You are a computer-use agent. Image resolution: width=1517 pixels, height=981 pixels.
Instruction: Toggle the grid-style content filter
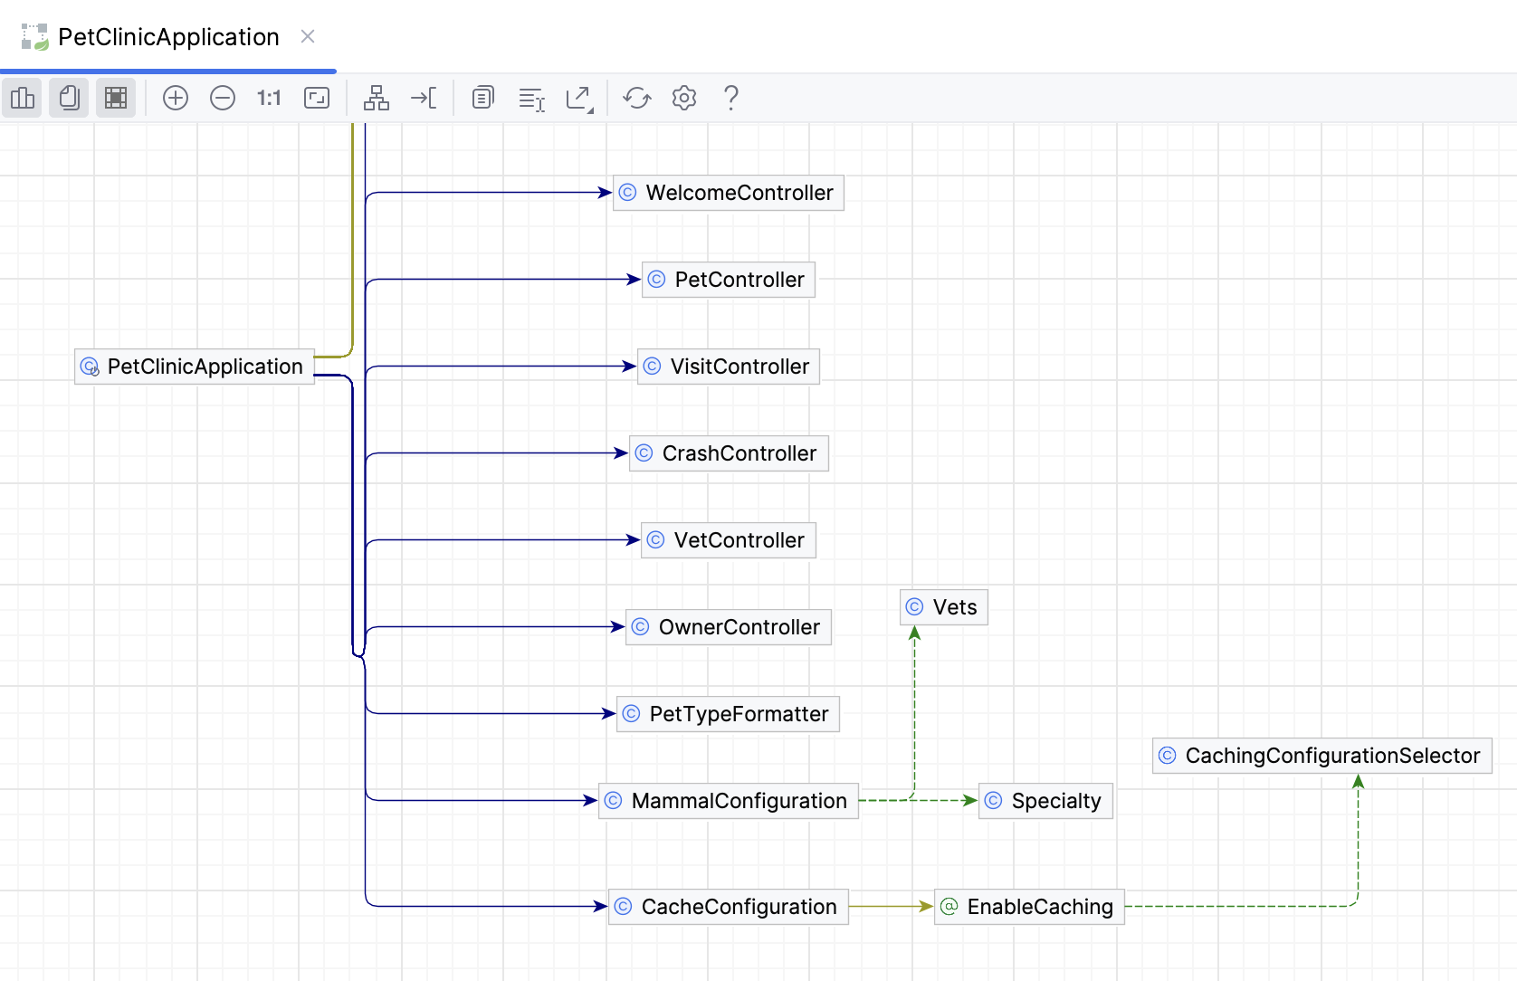(x=116, y=98)
